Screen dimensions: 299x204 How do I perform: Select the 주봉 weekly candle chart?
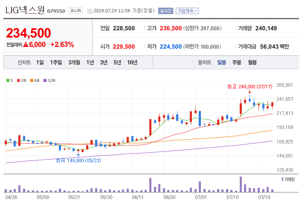pyautogui.click(x=237, y=62)
